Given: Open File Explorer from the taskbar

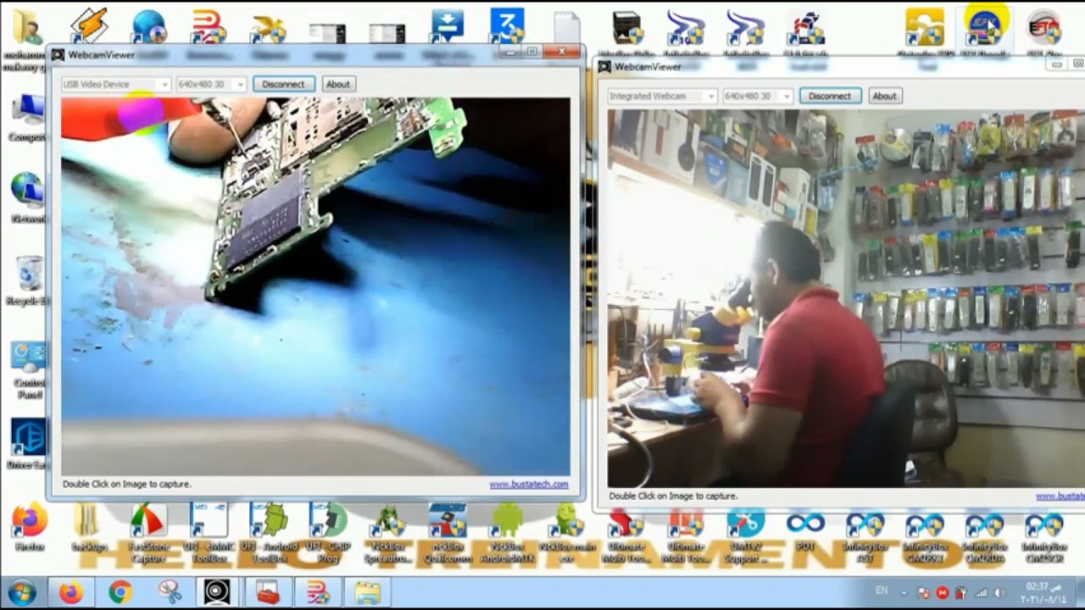Looking at the screenshot, I should click(367, 592).
